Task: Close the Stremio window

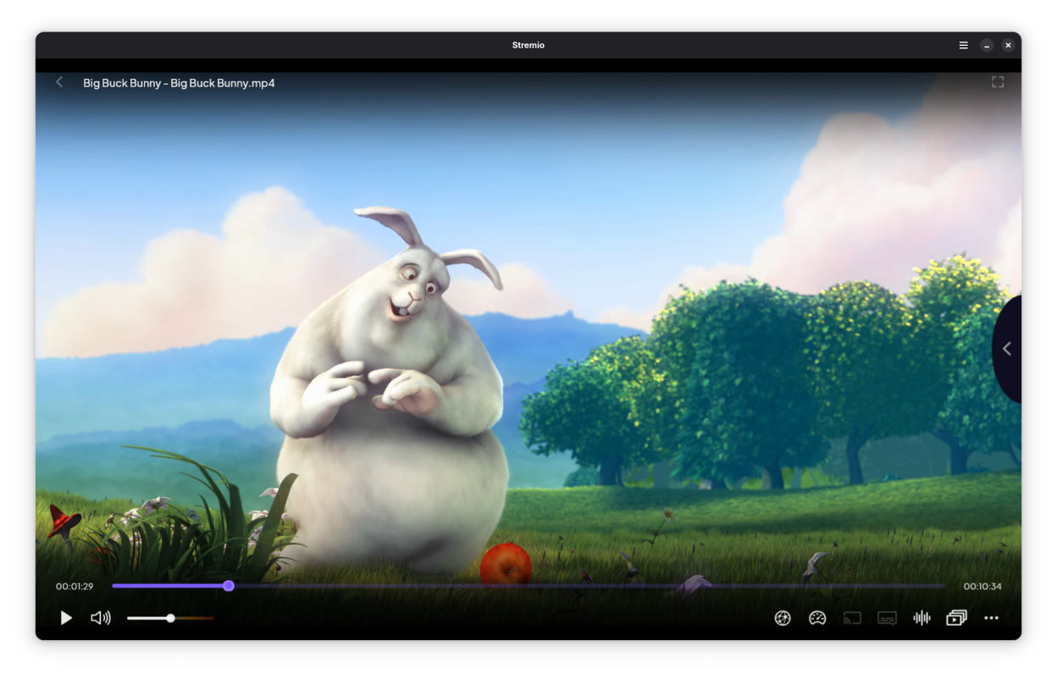Action: (x=1008, y=45)
